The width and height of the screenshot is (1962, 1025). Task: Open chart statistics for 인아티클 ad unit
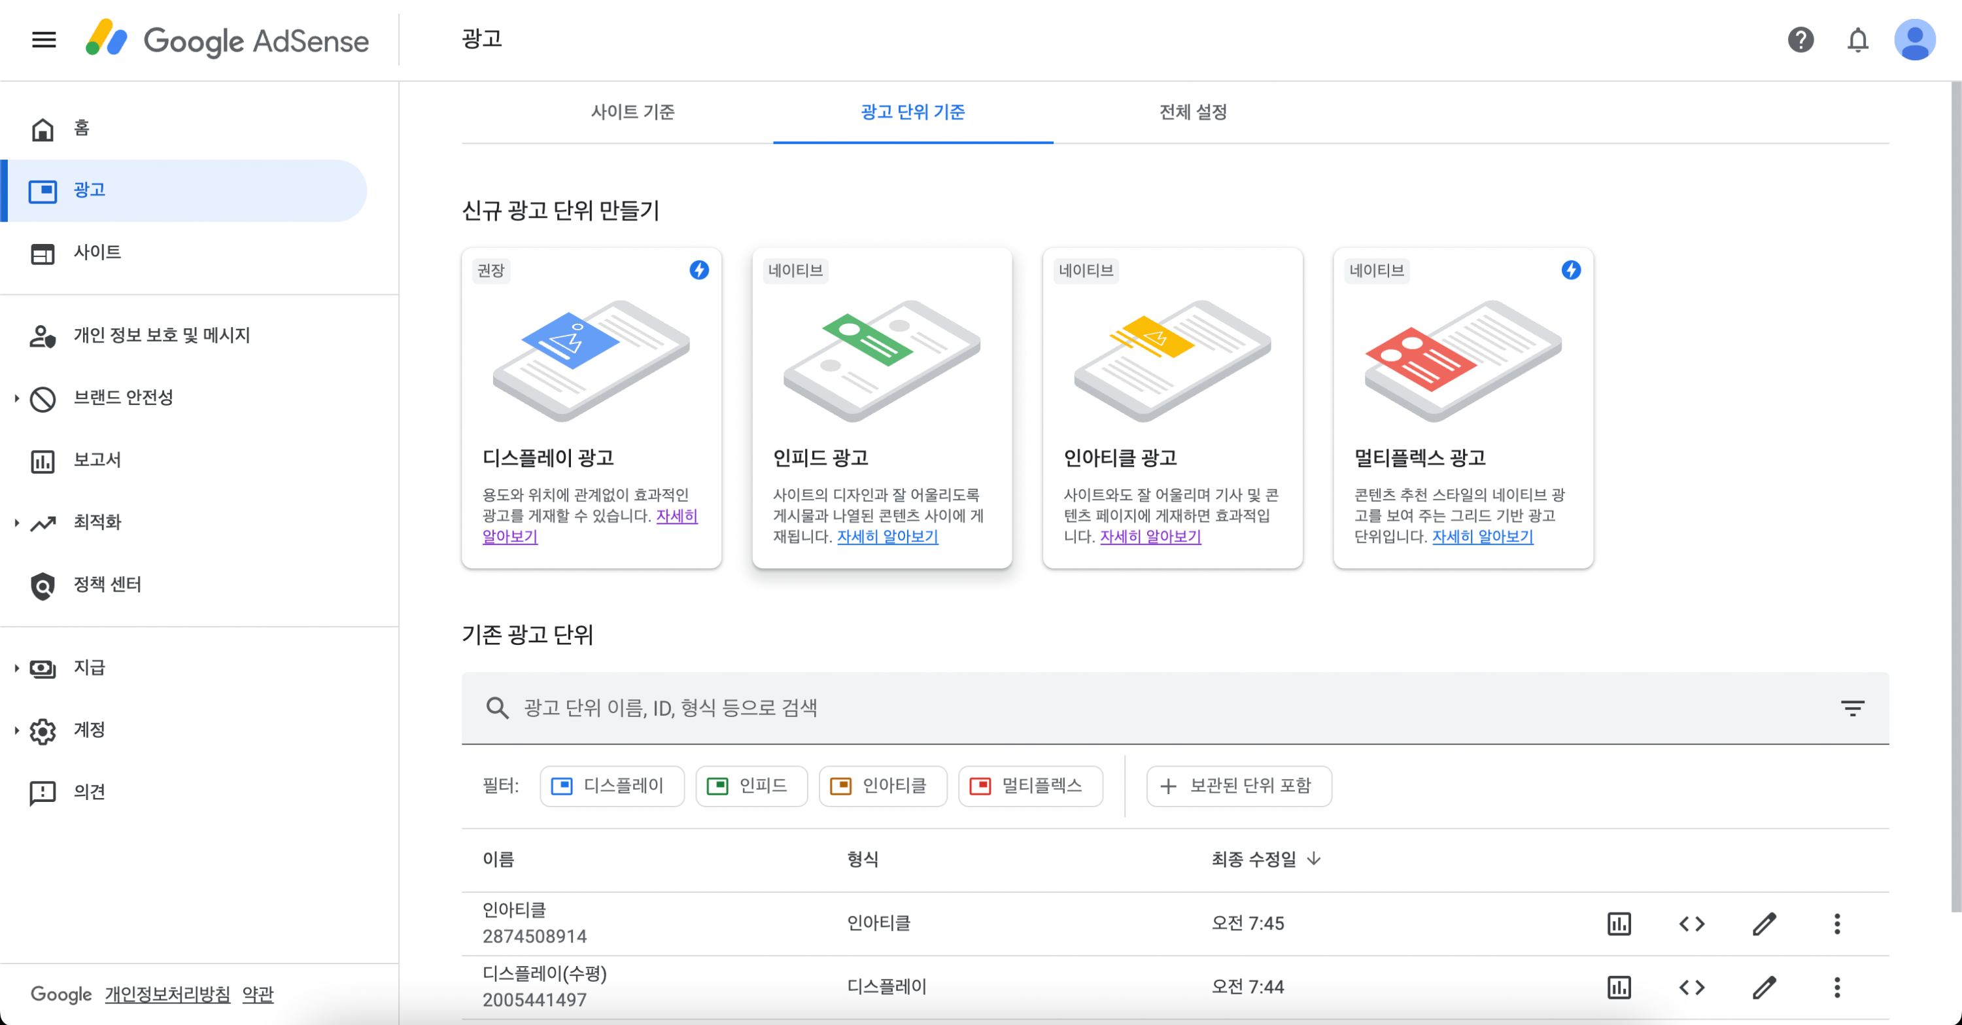pos(1619,924)
